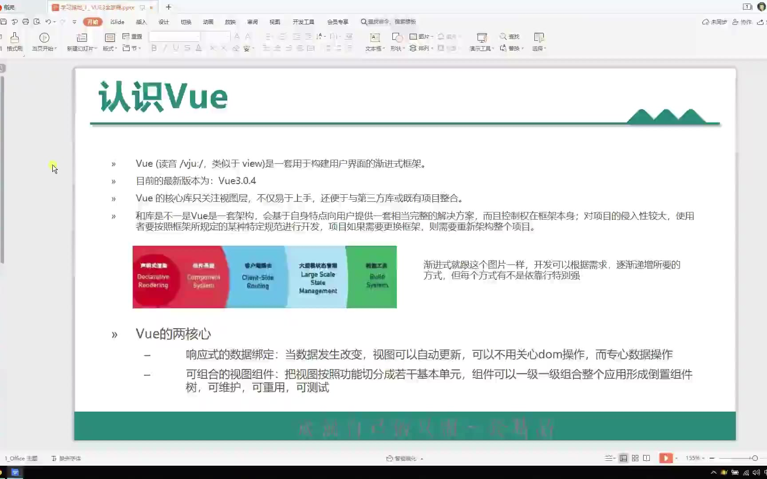Viewport: 767px width, 479px height.
Task: Open the Member Exclusive (会员专享) tab
Action: [x=338, y=22]
